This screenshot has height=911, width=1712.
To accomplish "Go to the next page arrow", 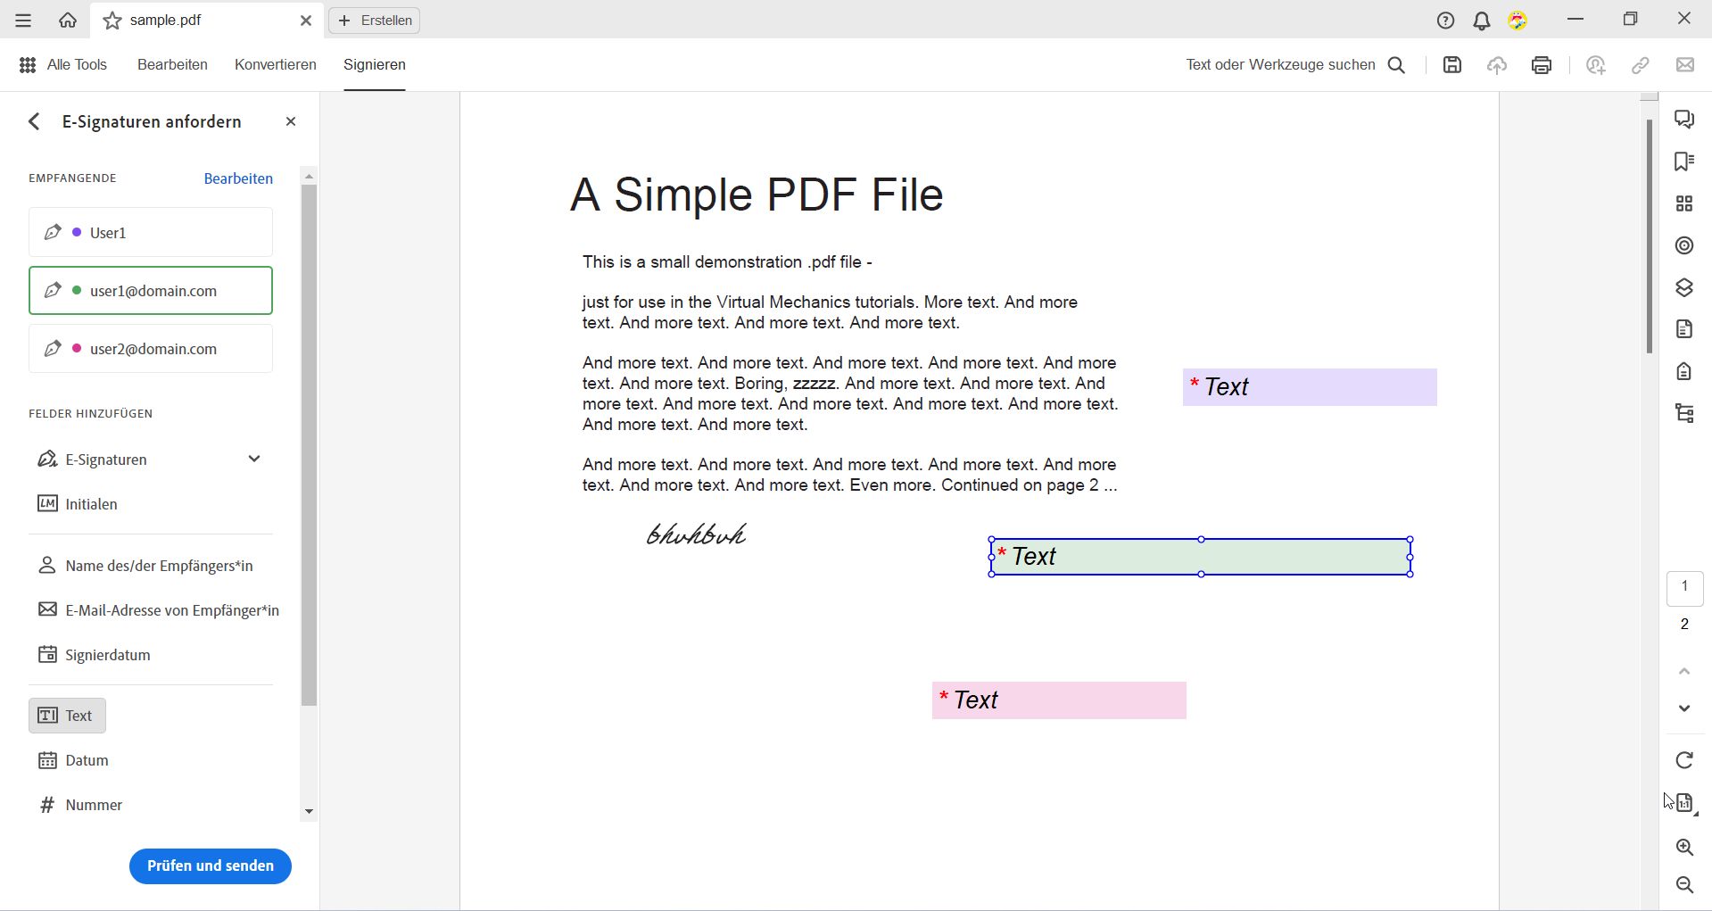I will click(1684, 708).
